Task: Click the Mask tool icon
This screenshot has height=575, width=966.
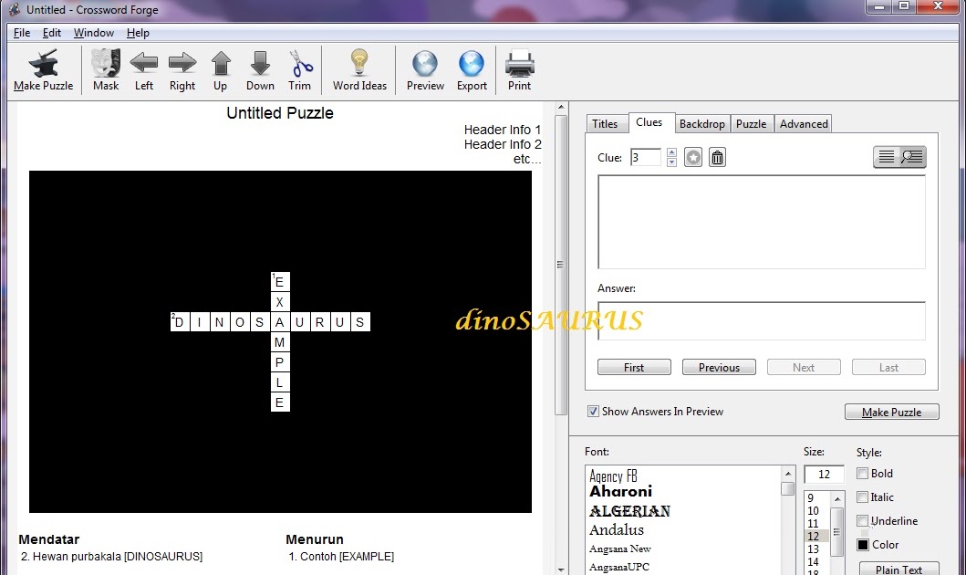Action: point(105,60)
